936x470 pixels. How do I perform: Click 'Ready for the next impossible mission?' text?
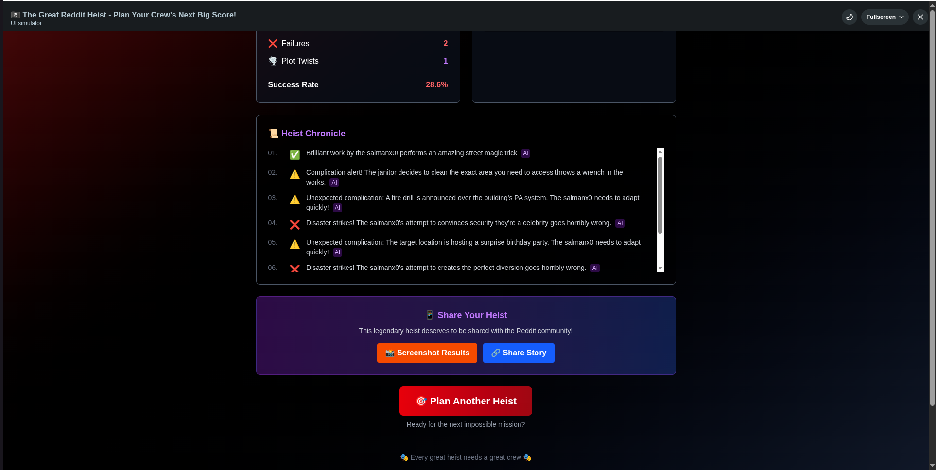coord(466,424)
